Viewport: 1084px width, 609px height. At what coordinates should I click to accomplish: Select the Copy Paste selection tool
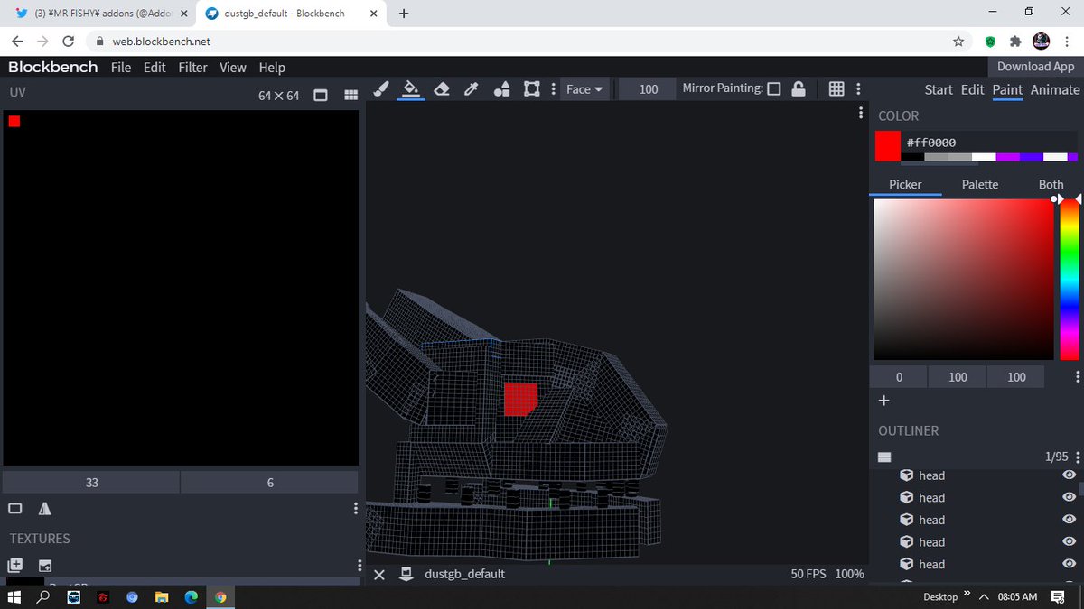[532, 88]
